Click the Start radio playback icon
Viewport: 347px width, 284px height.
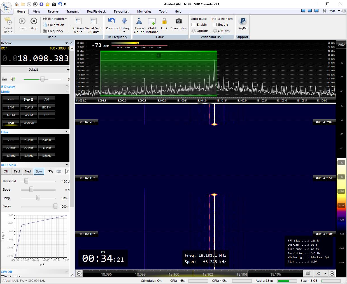[22, 21]
